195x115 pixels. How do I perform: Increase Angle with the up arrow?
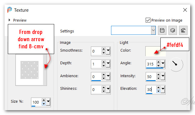(x=158, y=62)
